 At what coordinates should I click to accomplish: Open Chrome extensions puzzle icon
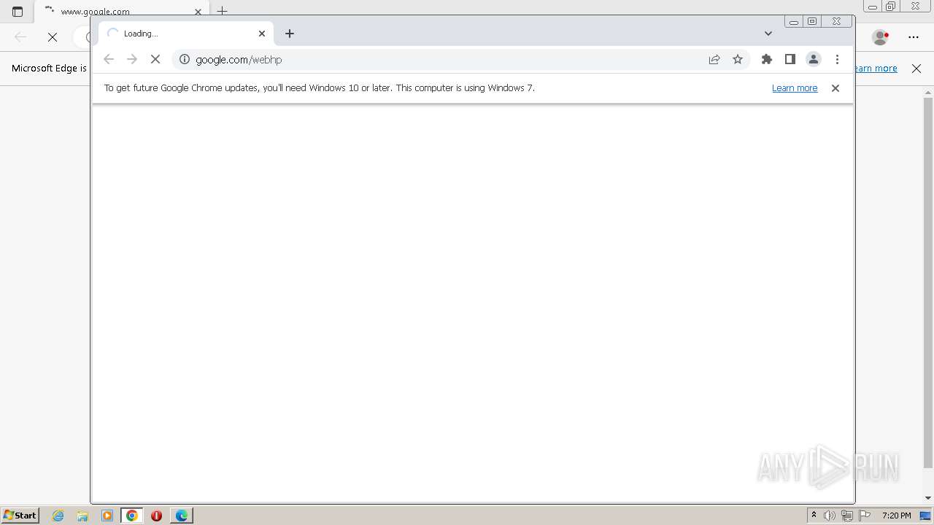(x=767, y=59)
